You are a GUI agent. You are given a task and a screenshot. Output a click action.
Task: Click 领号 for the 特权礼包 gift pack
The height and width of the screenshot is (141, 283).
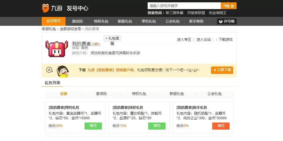[x=157, y=126]
